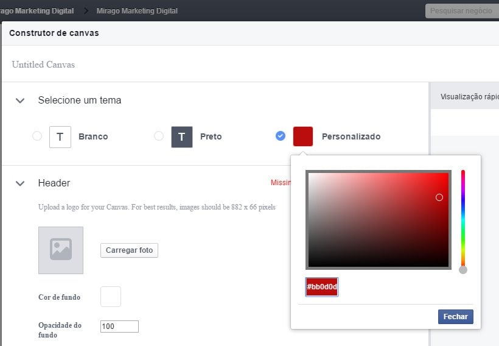Click the logo image placeholder icon
Screen dimensions: 499x346
point(61,250)
